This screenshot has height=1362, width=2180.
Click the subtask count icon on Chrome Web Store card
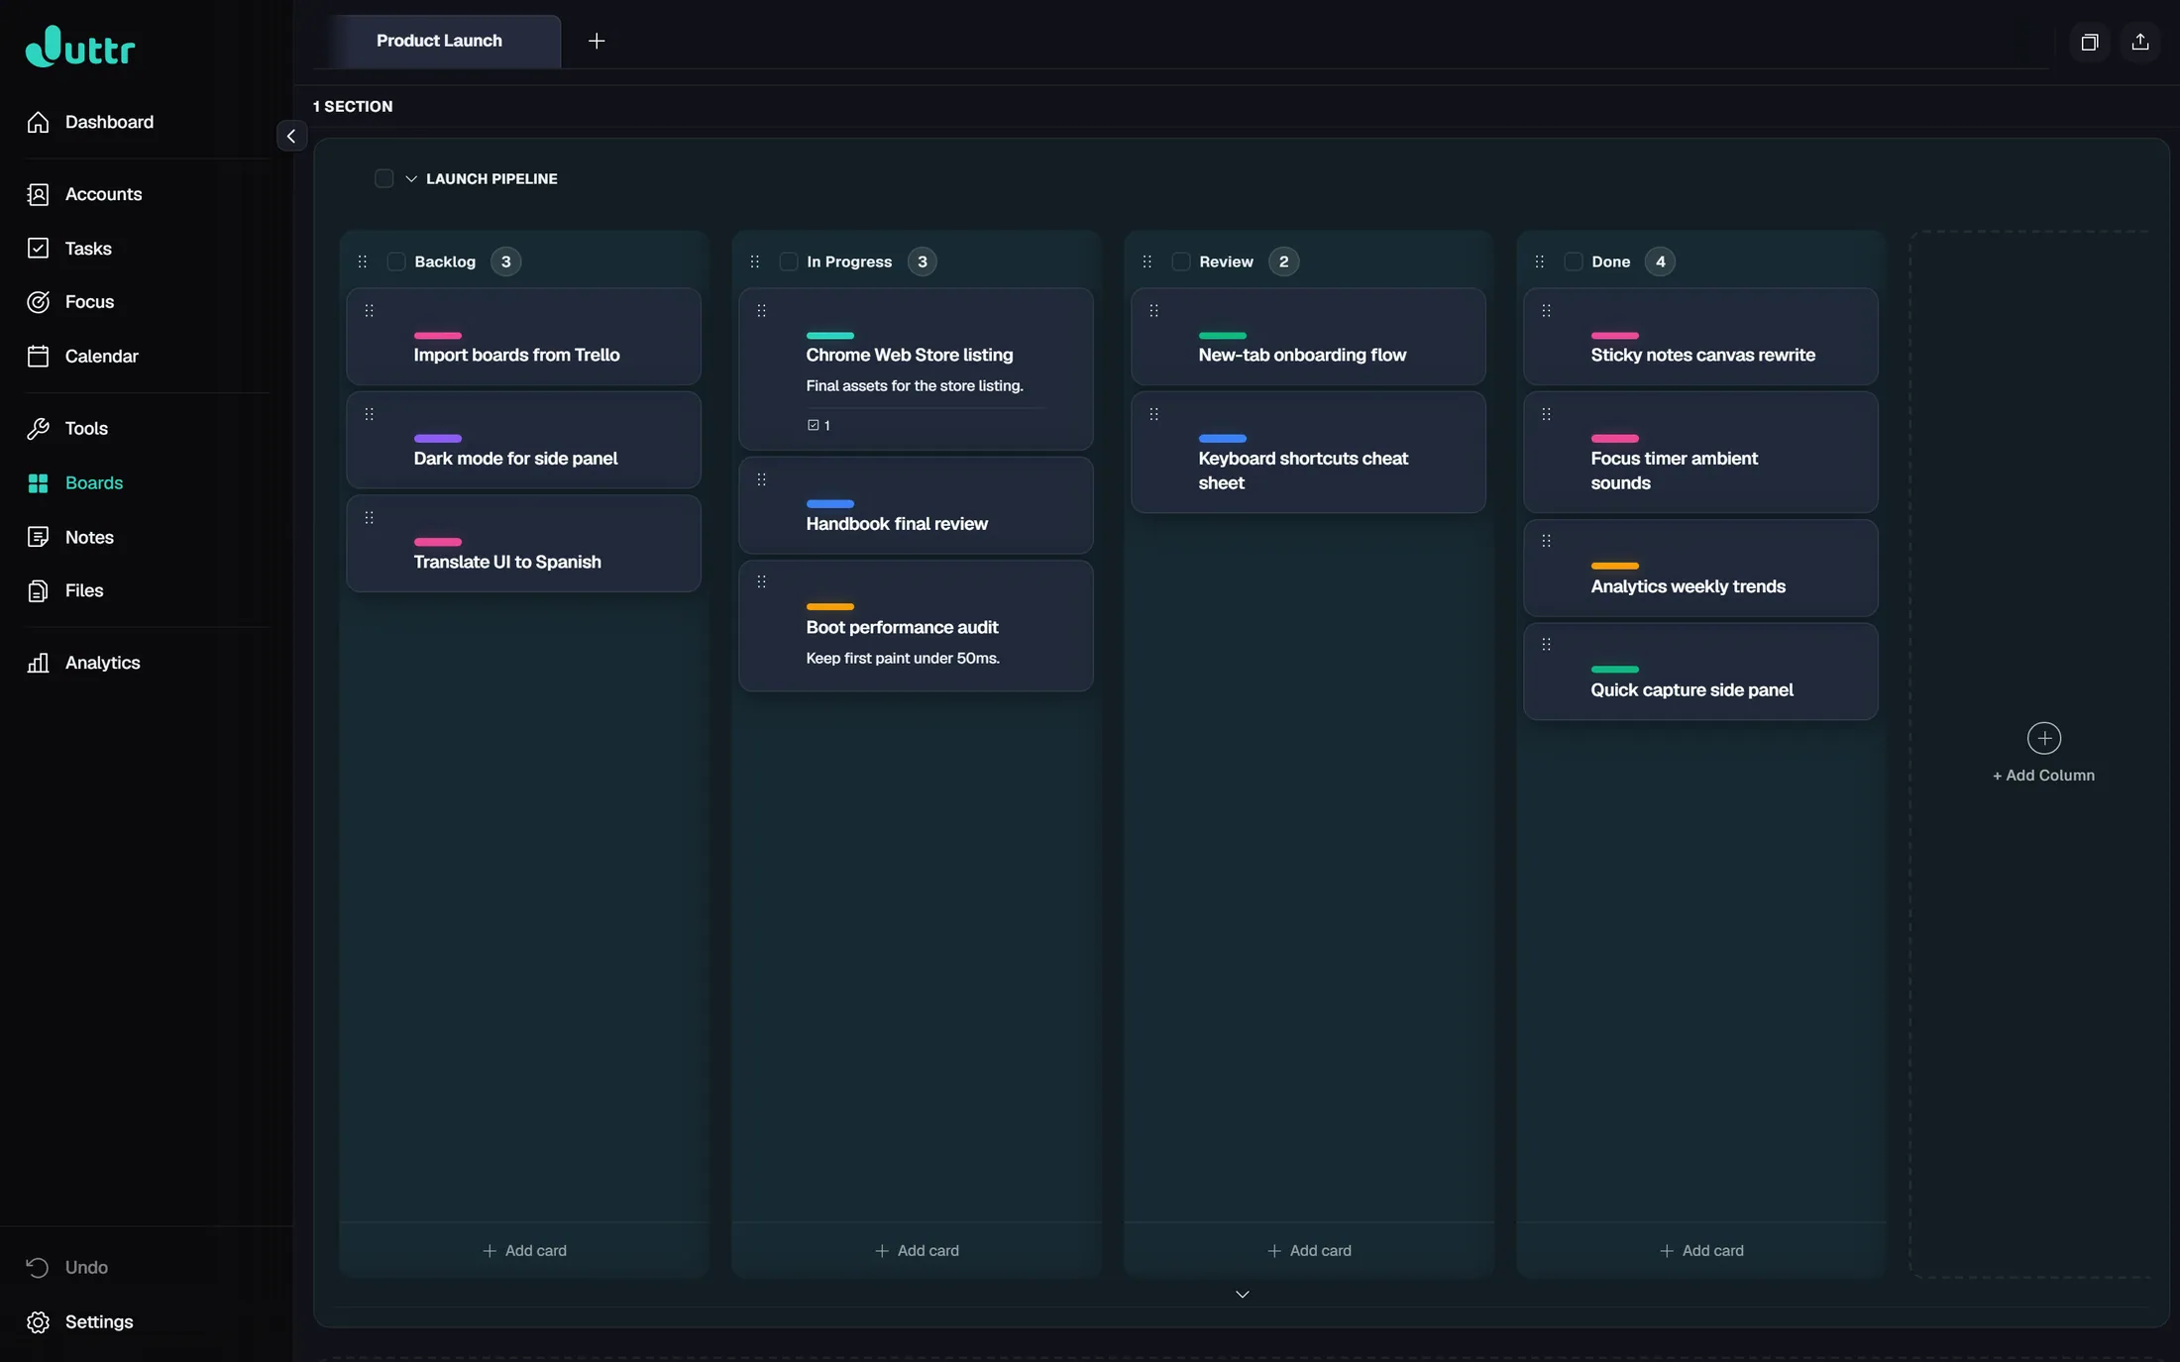click(x=814, y=425)
